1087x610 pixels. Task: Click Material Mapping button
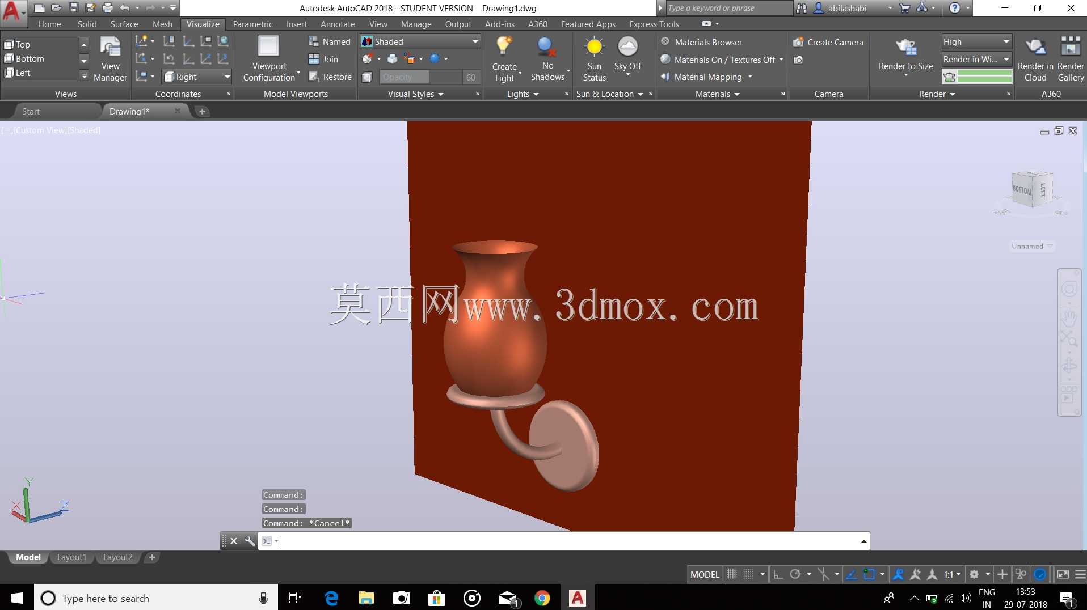pos(701,77)
